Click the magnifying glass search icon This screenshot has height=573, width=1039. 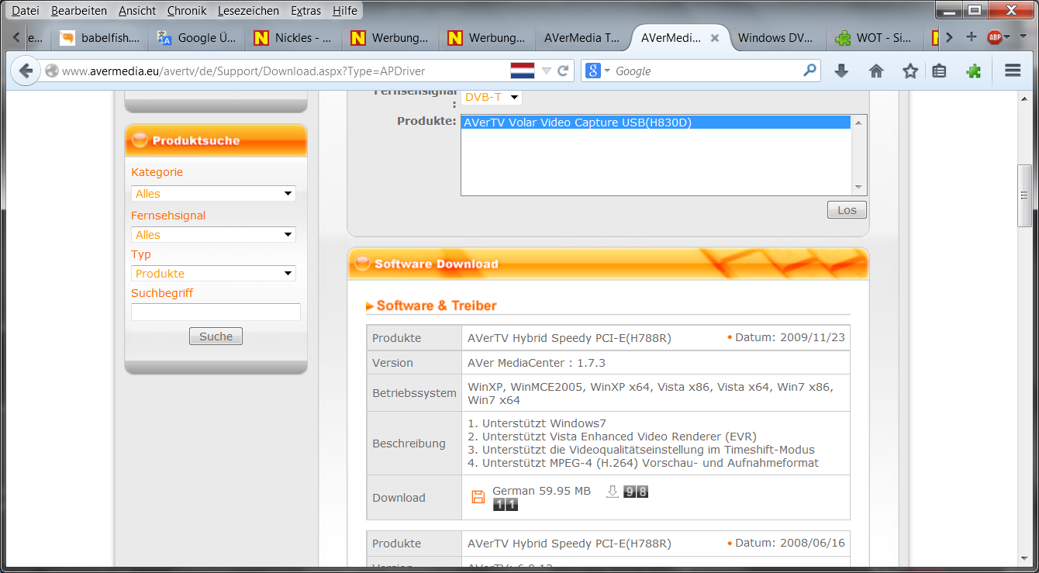[x=809, y=71]
